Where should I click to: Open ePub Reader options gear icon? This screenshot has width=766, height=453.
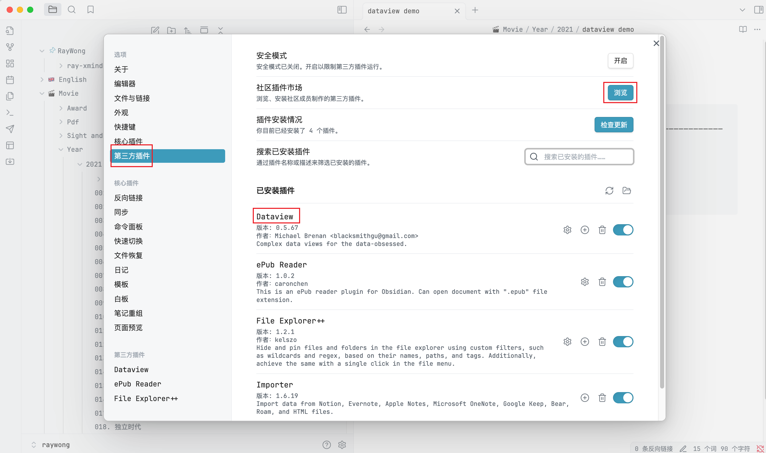point(585,282)
